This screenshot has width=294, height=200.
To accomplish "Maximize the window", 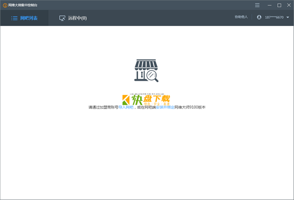I will click(x=279, y=5).
